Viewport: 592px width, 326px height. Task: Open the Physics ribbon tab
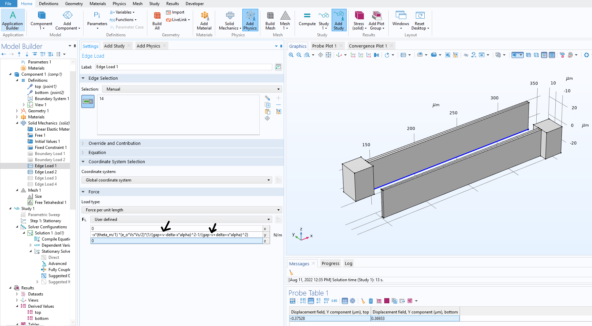point(119,4)
